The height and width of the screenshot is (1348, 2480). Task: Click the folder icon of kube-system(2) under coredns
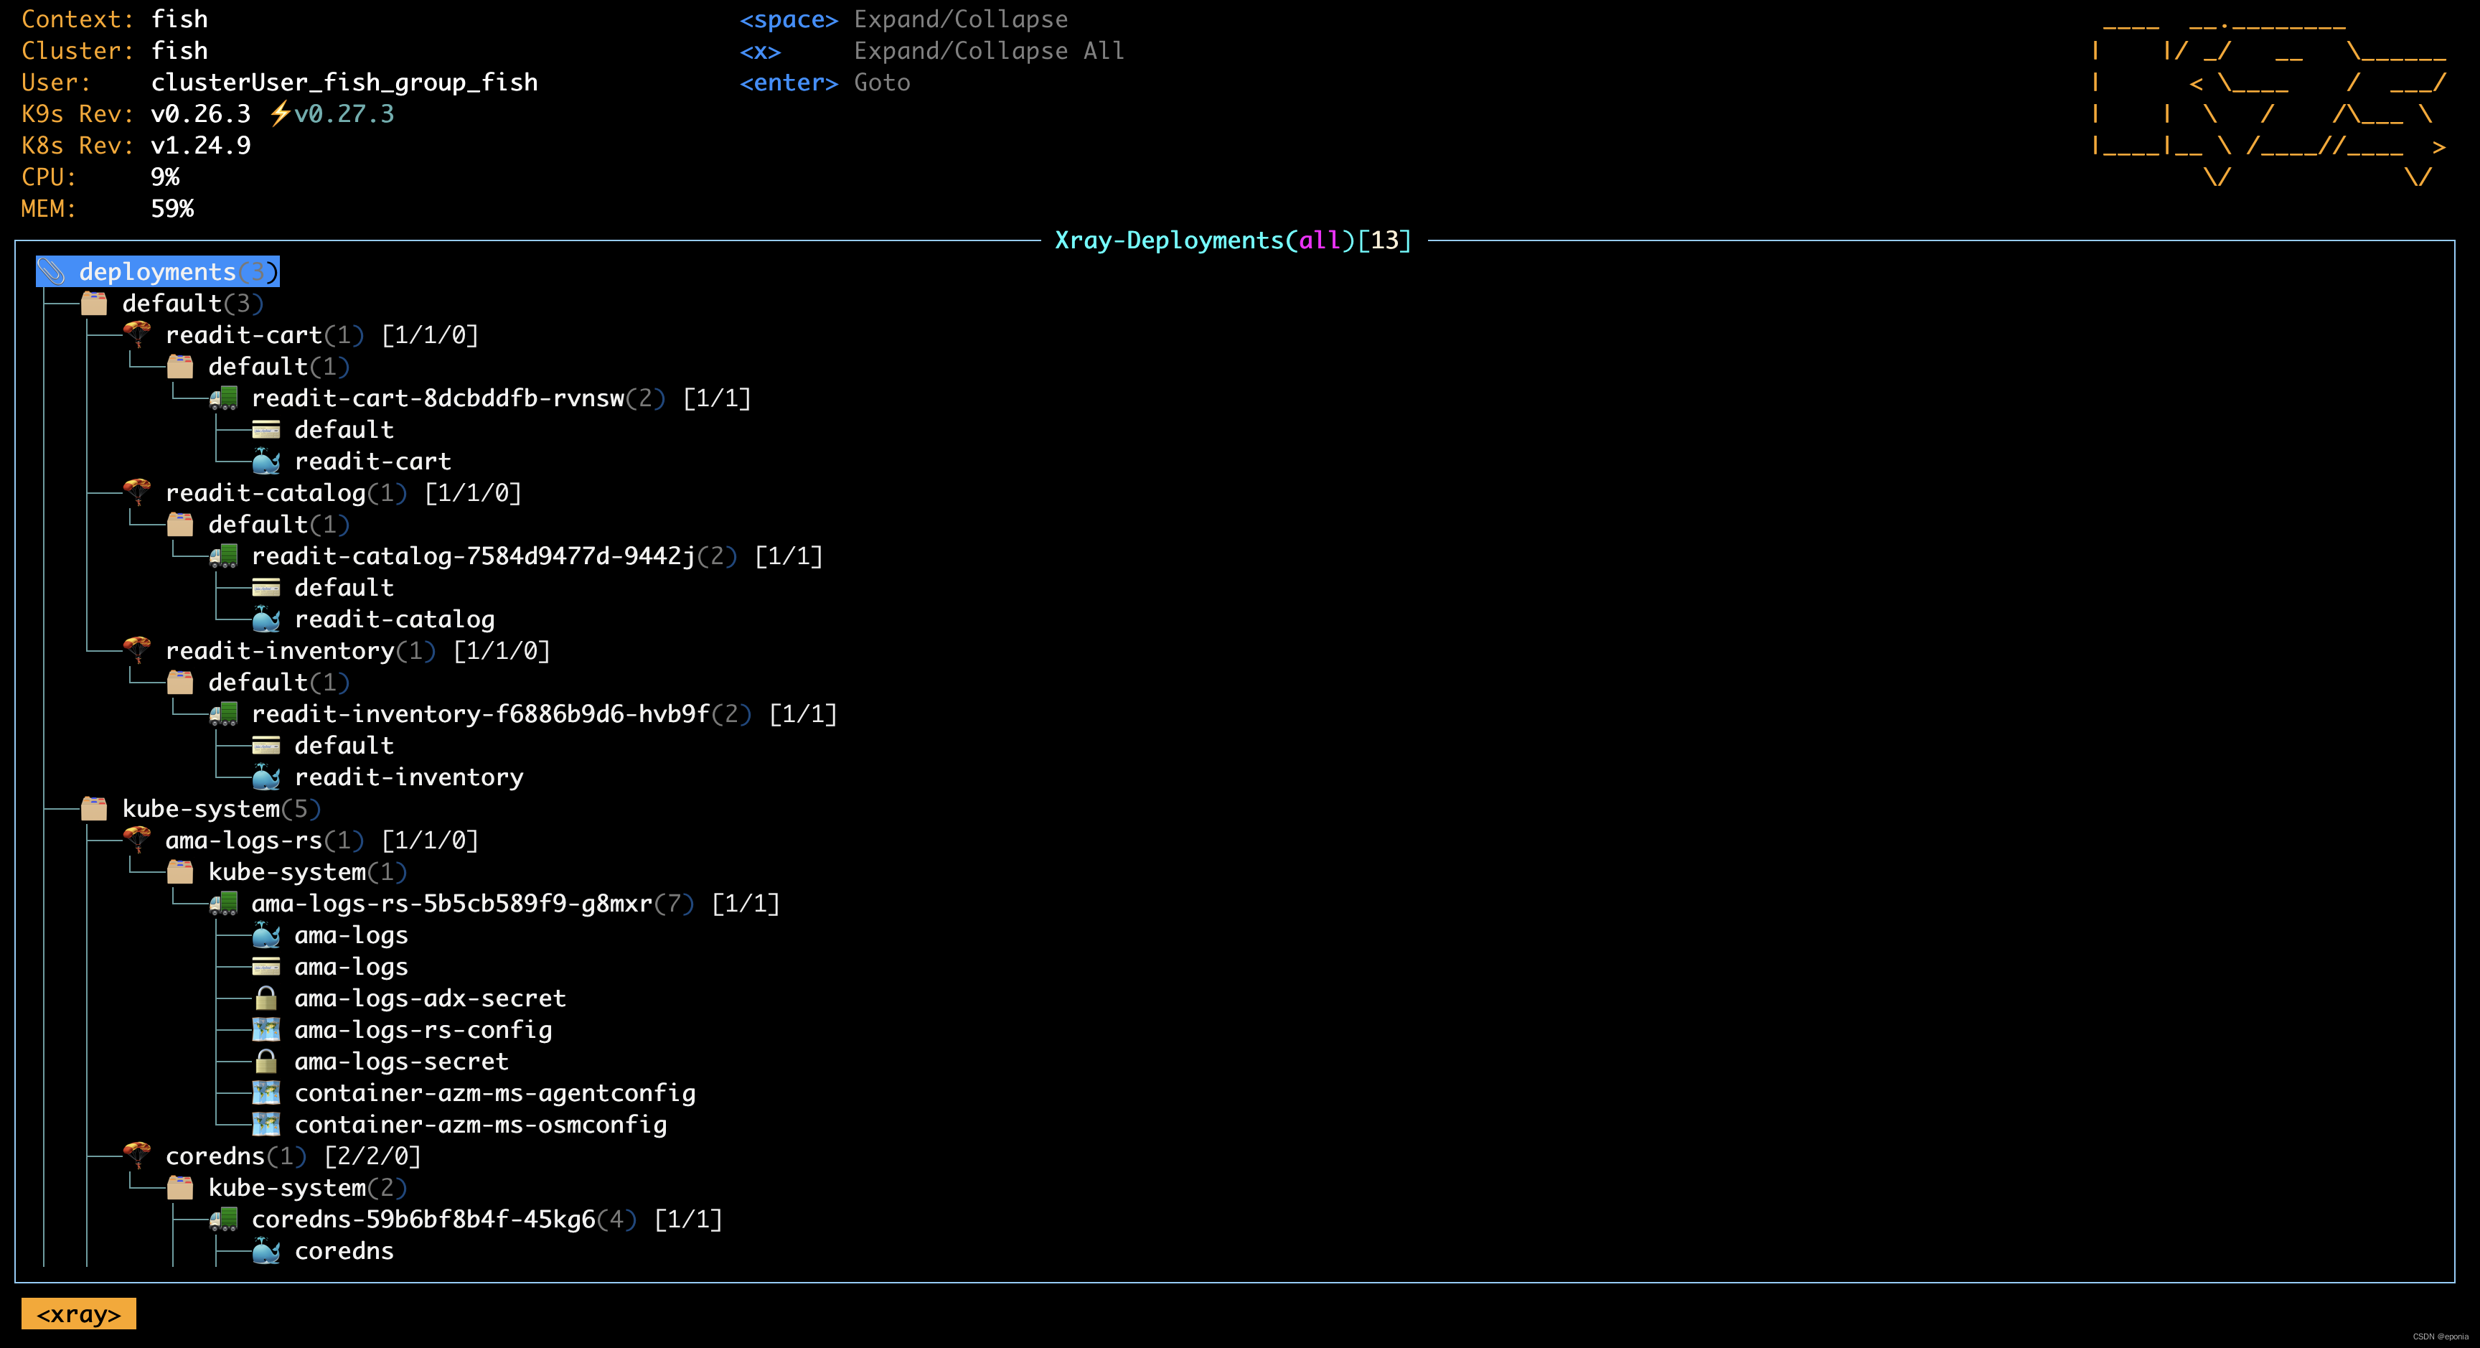click(180, 1187)
